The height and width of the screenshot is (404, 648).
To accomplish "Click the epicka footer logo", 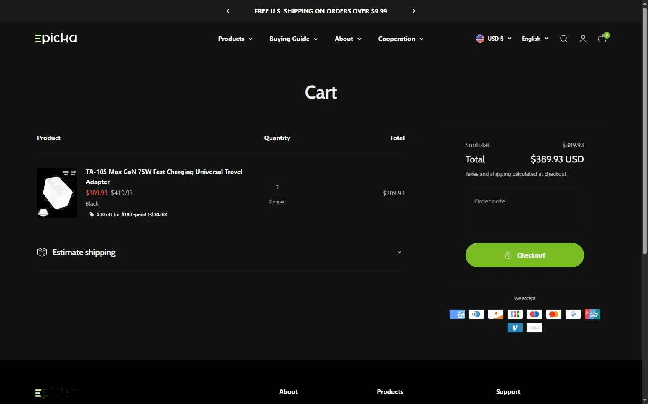I will click(56, 393).
